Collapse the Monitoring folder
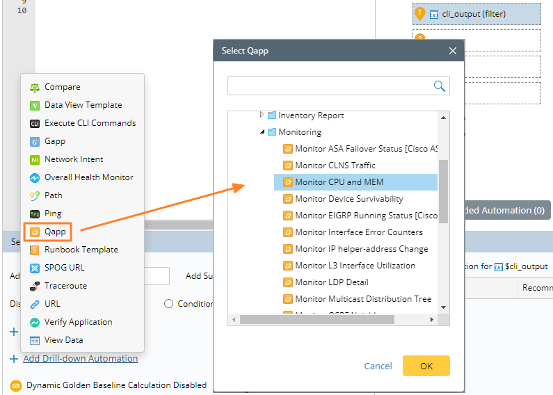Viewport: 553px width, 395px height. pyautogui.click(x=262, y=131)
